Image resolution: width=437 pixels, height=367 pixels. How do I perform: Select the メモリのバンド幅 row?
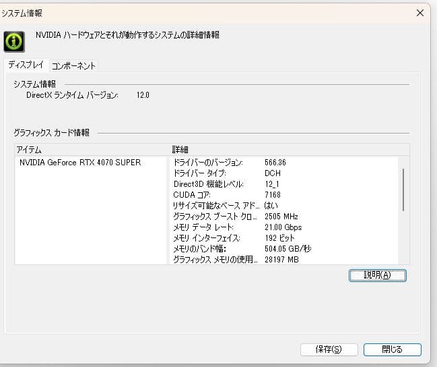tap(283, 248)
